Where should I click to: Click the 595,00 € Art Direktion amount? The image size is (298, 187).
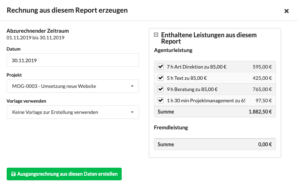tap(262, 67)
